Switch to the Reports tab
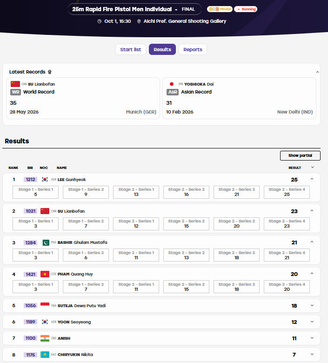Viewport: 328px width, 363px height. (193, 49)
